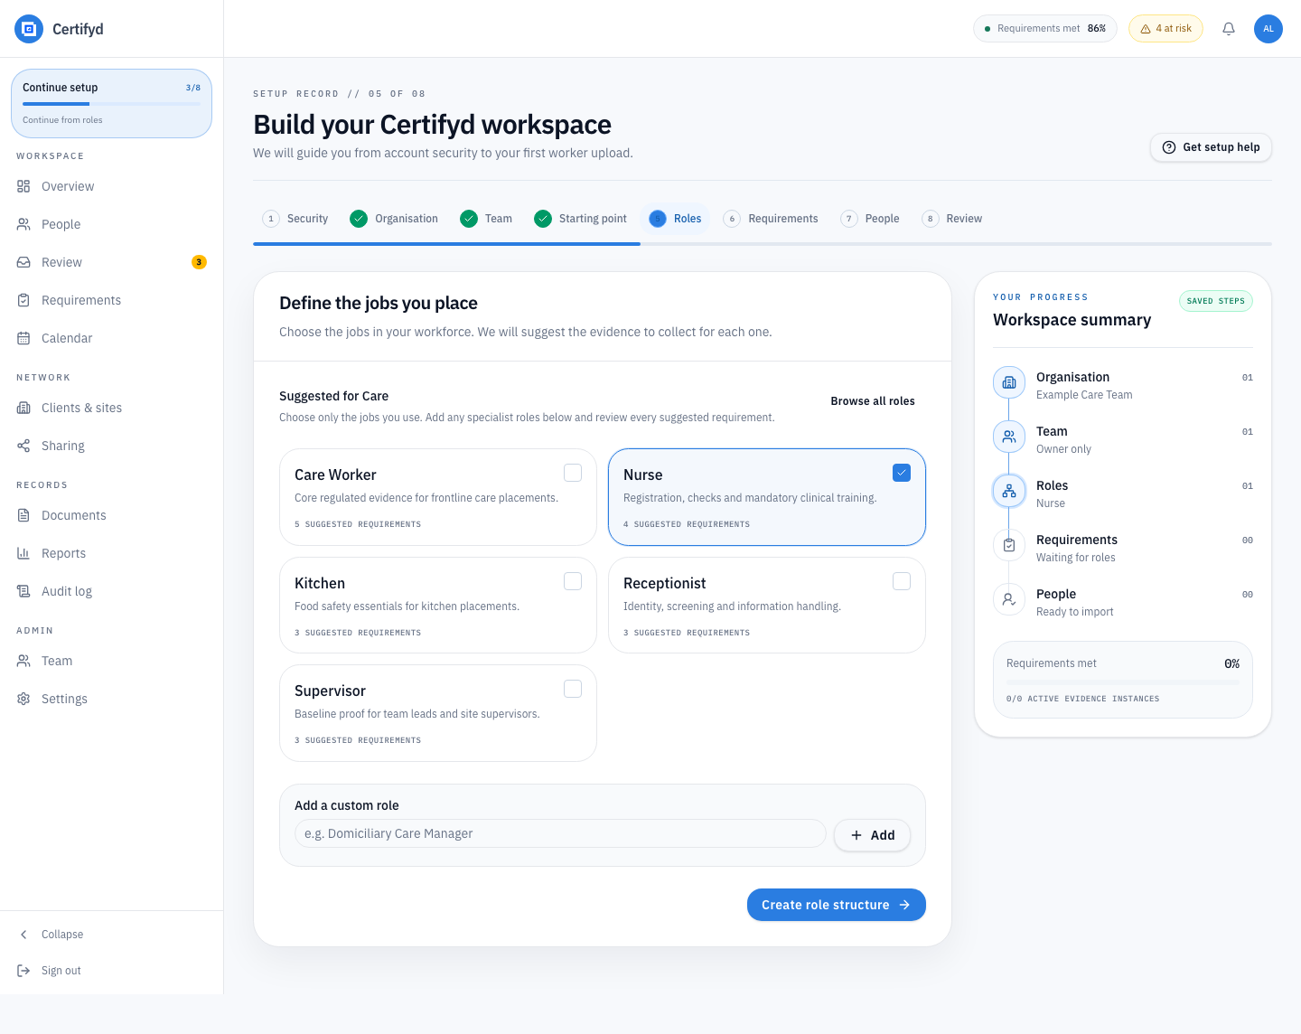
Task: Open Audit log in the sidebar
Action: [111, 591]
